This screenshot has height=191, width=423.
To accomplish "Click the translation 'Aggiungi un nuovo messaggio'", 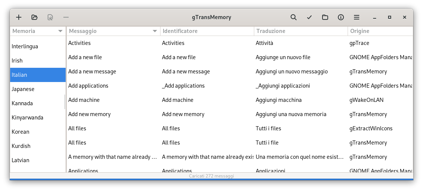I will (x=292, y=72).
